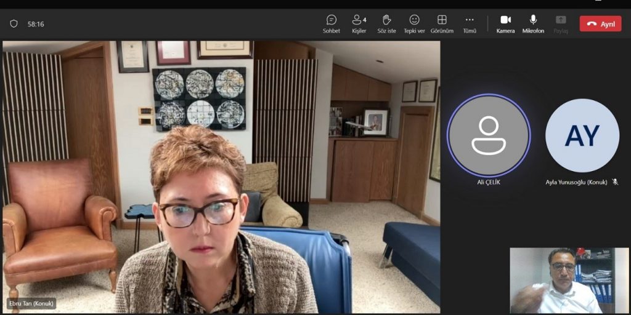
Task: Click the shield security icon
Action: click(14, 24)
